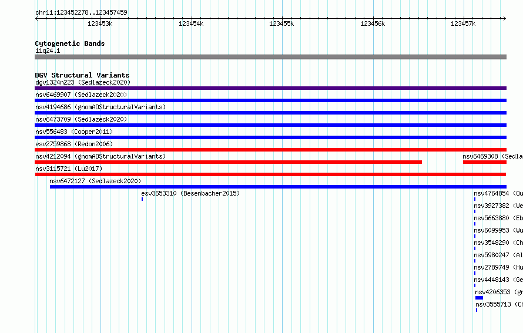The width and height of the screenshot is (523, 333).
Task: Open the nsv3555713 variant label
Action: click(x=499, y=304)
